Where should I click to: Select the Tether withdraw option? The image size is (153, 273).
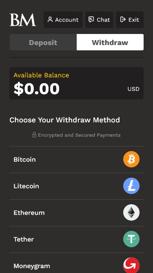pyautogui.click(x=77, y=239)
